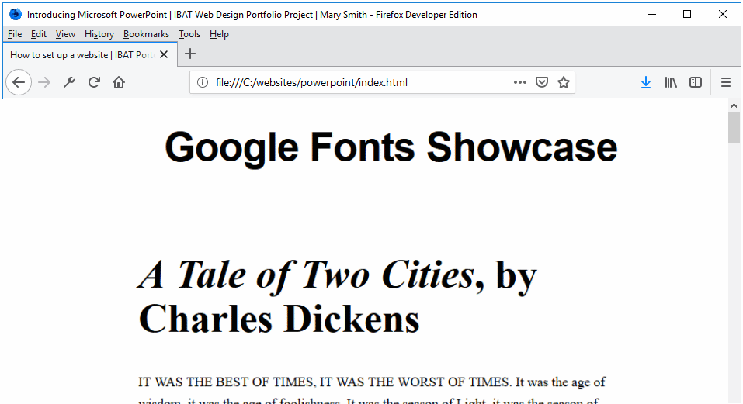Maximize the Firefox window
The image size is (743, 404).
point(687,14)
